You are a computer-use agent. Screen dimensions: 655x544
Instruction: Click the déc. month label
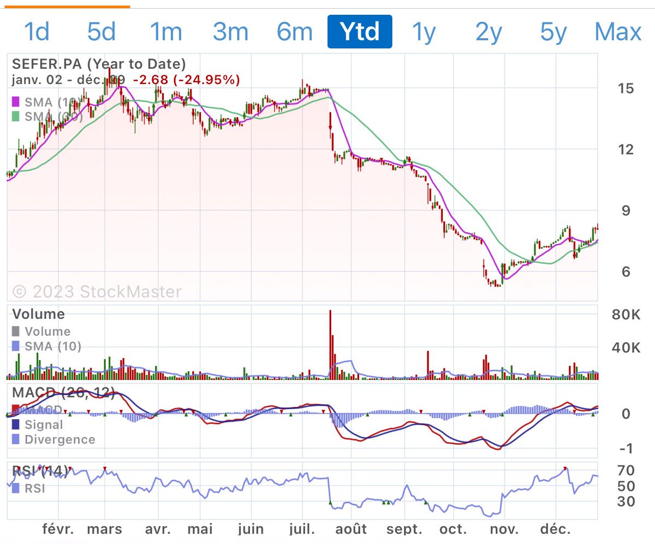click(556, 529)
